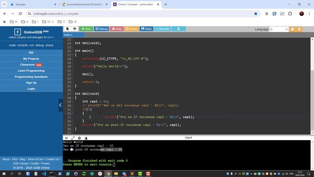314x177 pixels.
Task: Click the line 33 printf code line
Action: pyautogui.click(x=150, y=117)
